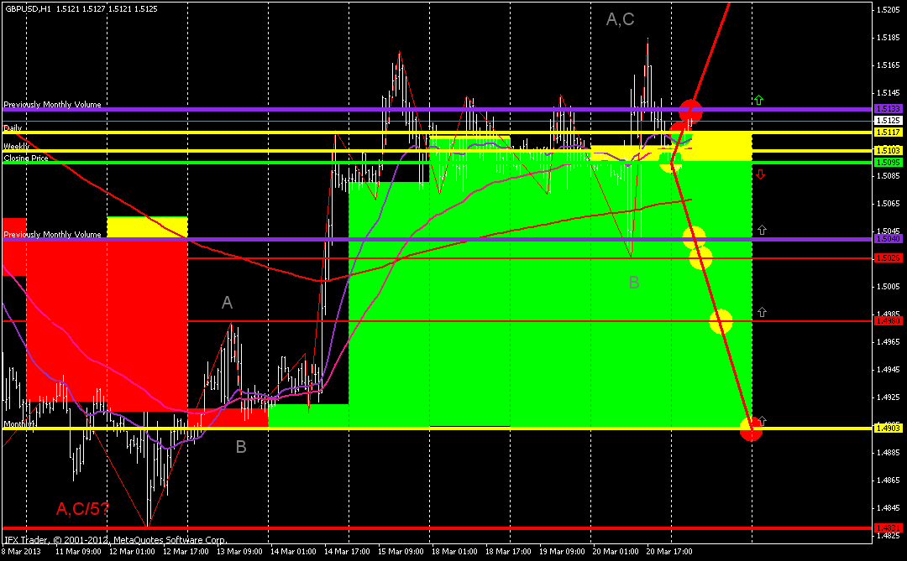Select the gray 'A' wave label
The width and height of the screenshot is (907, 561).
(x=227, y=302)
